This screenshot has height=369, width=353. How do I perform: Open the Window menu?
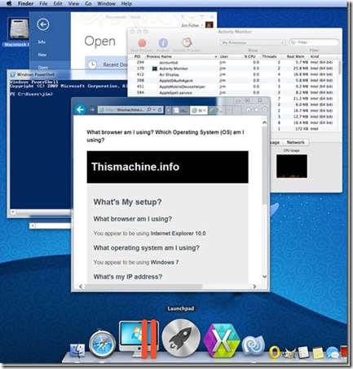(106, 3)
